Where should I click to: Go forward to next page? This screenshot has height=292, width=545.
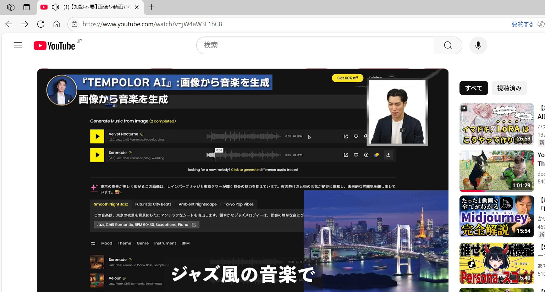coord(25,24)
